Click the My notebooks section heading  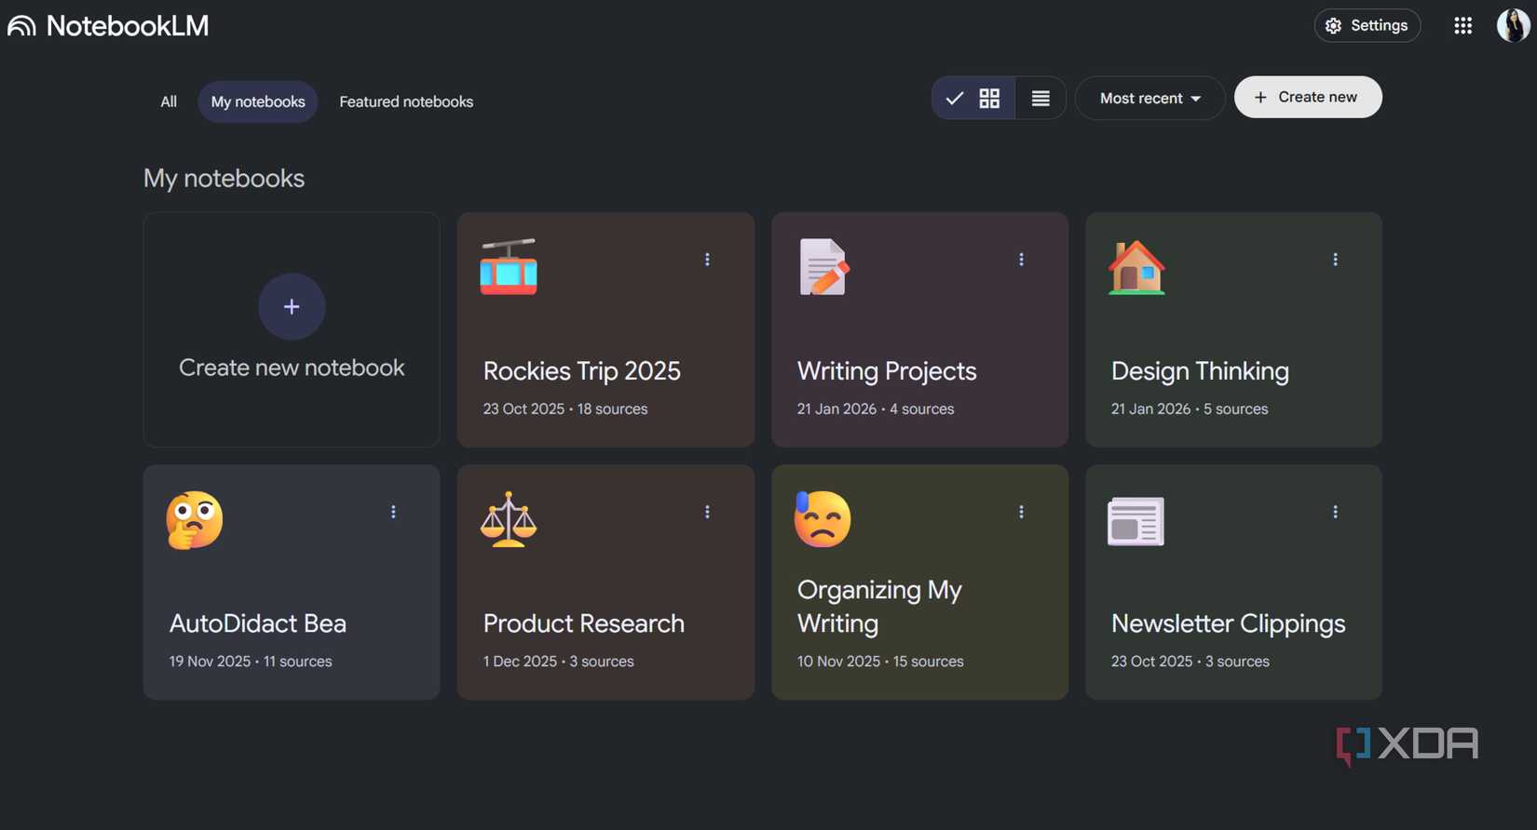224,178
